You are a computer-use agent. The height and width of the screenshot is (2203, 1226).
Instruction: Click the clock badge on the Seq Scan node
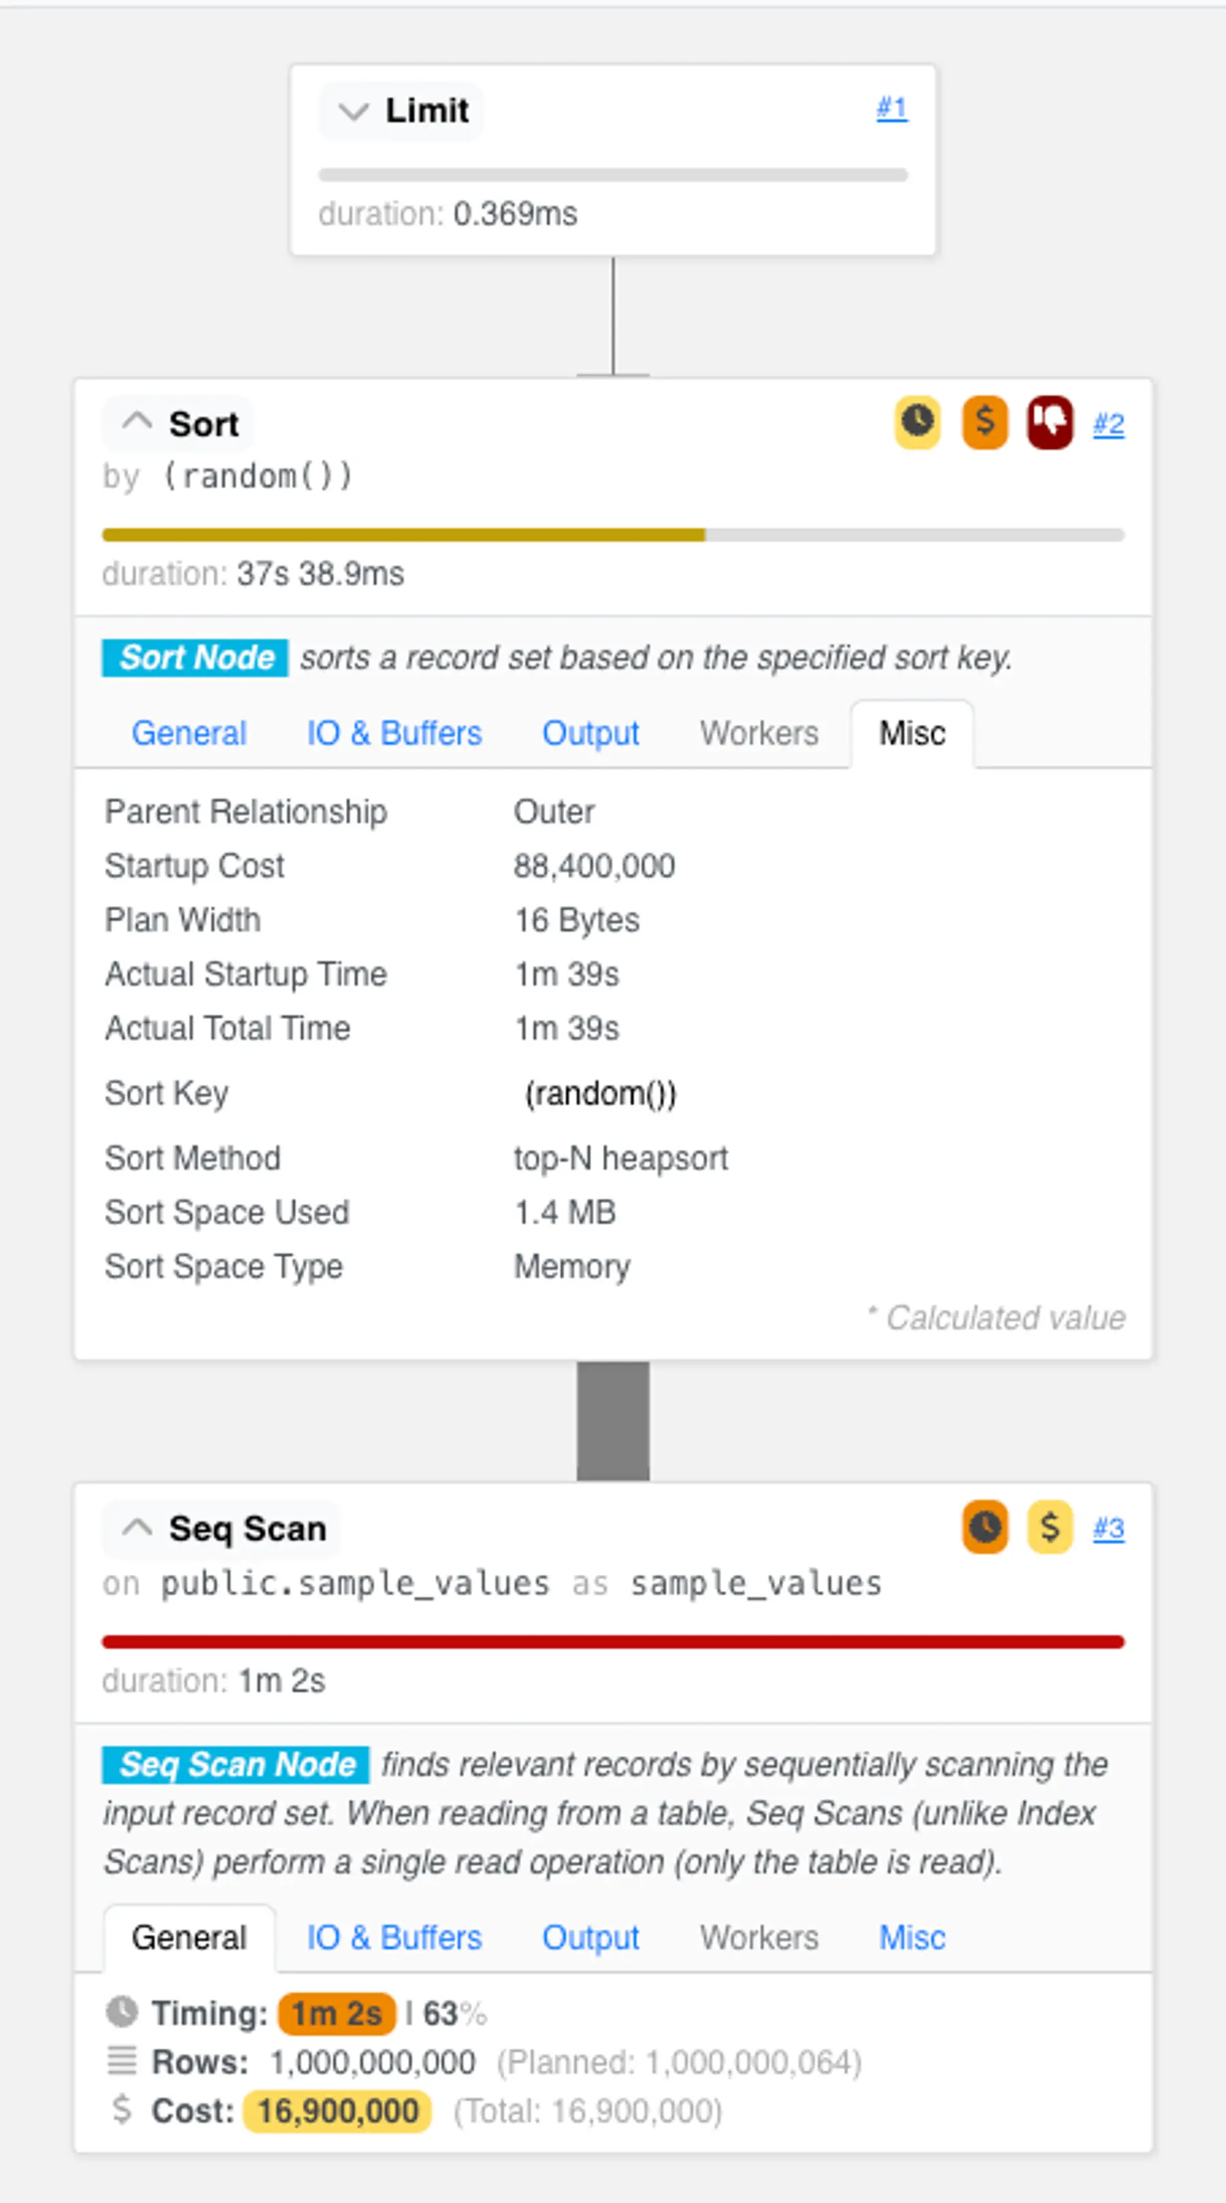(984, 1527)
